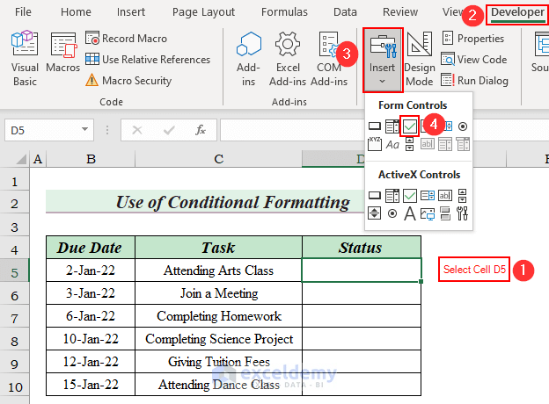Cancel formula bar entry
Image resolution: width=549 pixels, height=404 pixels.
[x=137, y=130]
